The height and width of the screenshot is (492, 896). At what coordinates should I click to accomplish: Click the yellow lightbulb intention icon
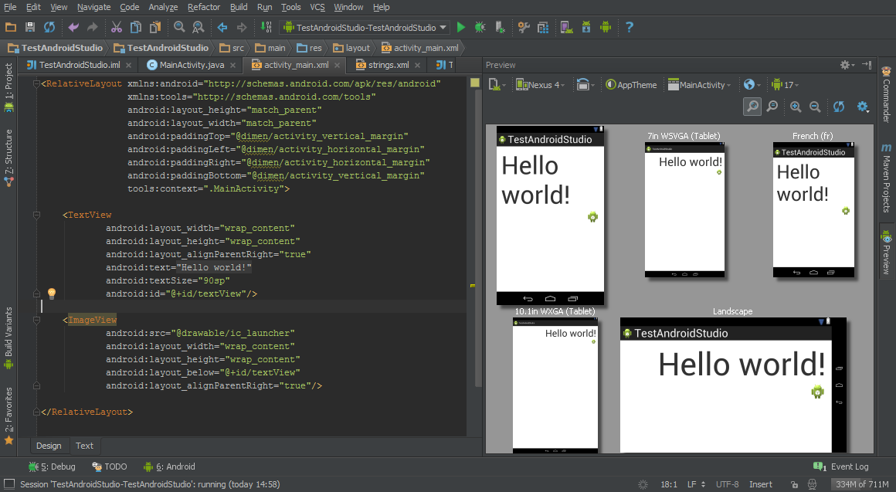pyautogui.click(x=52, y=294)
